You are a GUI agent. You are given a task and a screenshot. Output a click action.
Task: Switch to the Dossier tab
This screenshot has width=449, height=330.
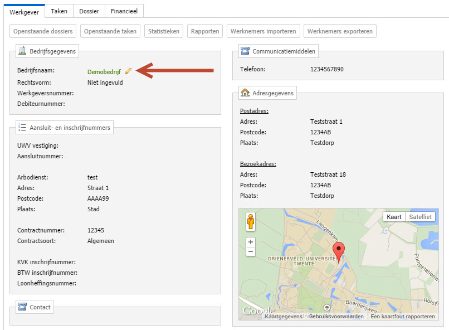pos(89,11)
